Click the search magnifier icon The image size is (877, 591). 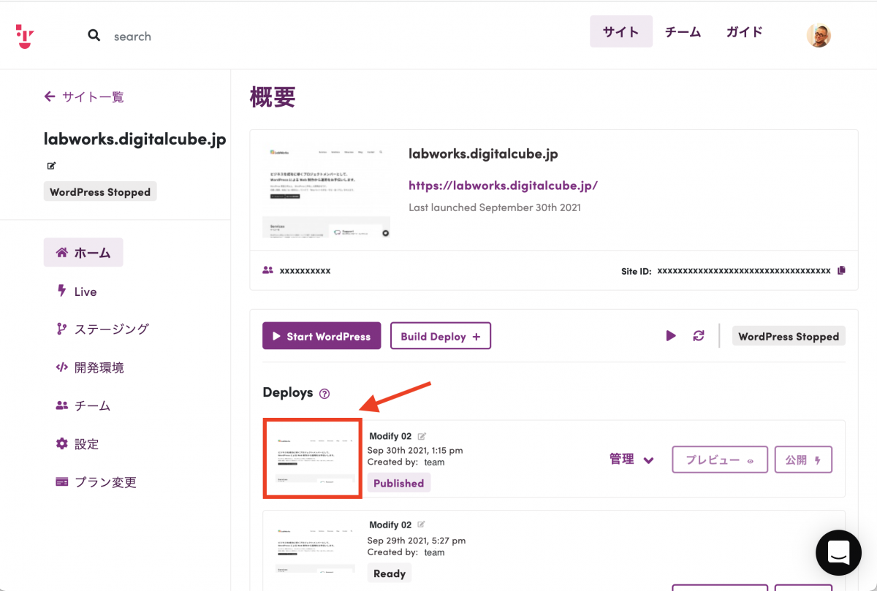[x=94, y=35]
